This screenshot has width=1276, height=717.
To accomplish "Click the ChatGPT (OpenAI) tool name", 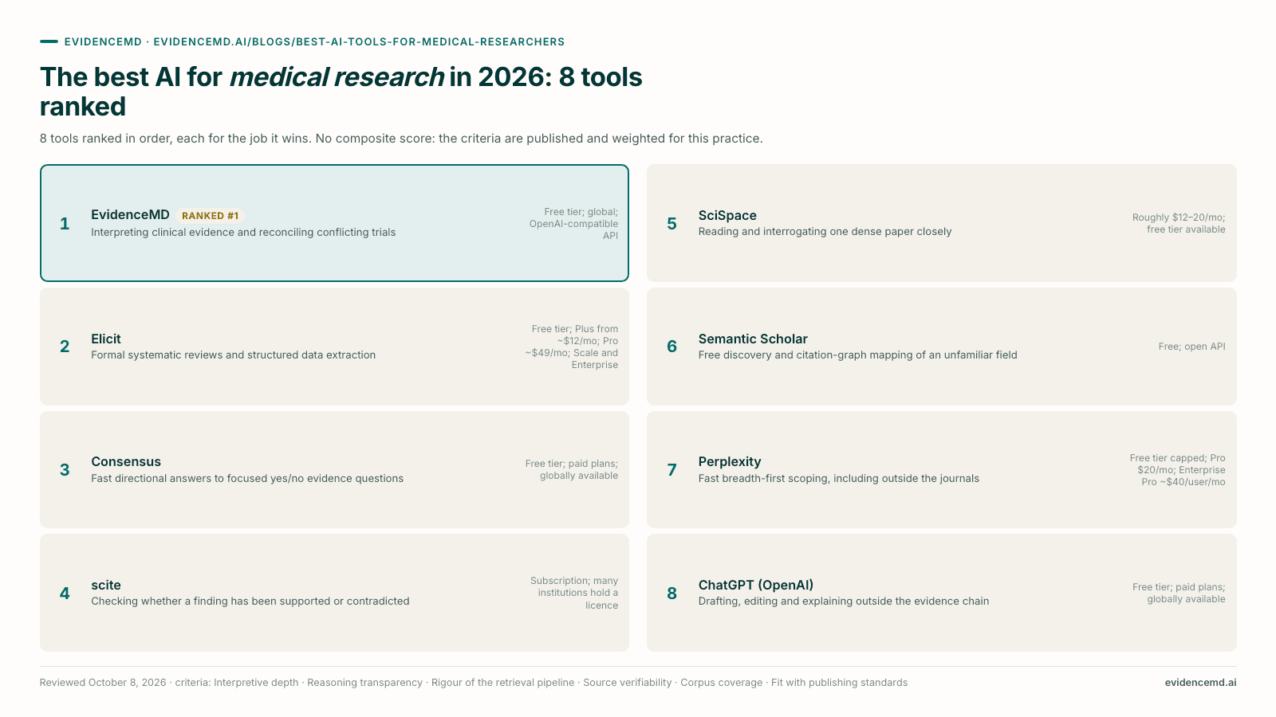I will click(x=756, y=585).
